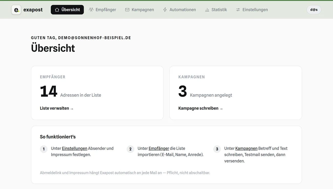Click the exapost brand name text

click(x=33, y=10)
